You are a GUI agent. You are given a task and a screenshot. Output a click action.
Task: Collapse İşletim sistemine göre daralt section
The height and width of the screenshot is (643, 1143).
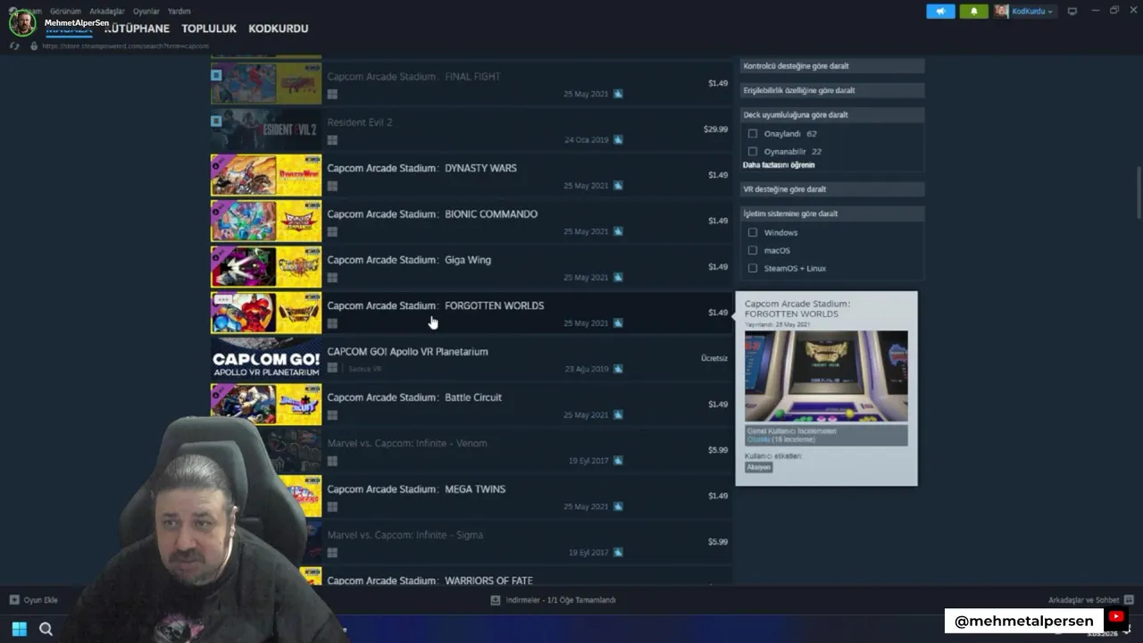(832, 213)
